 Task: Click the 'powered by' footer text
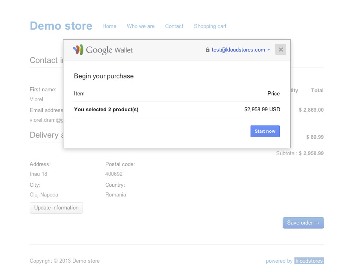pyautogui.click(x=279, y=261)
